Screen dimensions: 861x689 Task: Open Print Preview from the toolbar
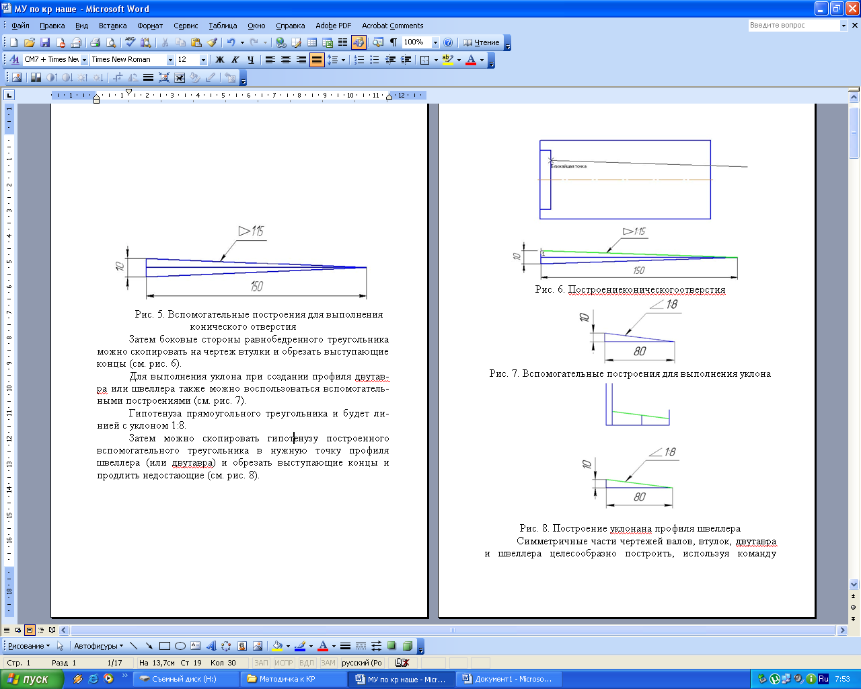point(111,42)
